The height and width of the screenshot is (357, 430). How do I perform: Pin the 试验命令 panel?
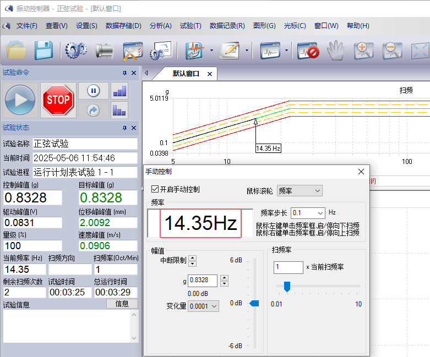[x=124, y=73]
